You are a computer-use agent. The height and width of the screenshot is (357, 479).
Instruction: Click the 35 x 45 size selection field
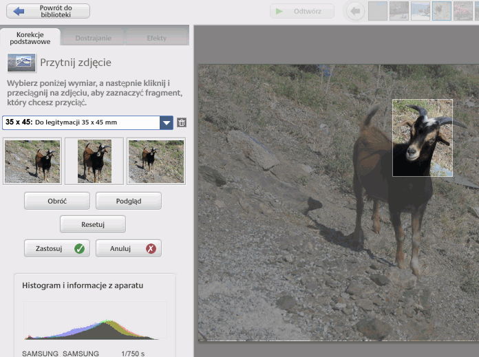tap(81, 122)
